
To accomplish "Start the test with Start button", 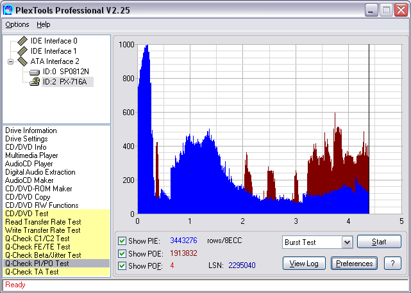I will click(379, 241).
